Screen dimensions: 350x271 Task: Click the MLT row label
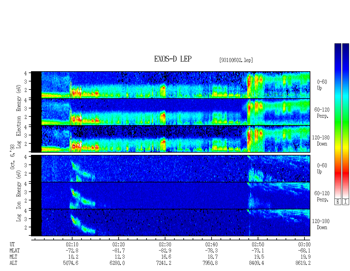(13, 257)
